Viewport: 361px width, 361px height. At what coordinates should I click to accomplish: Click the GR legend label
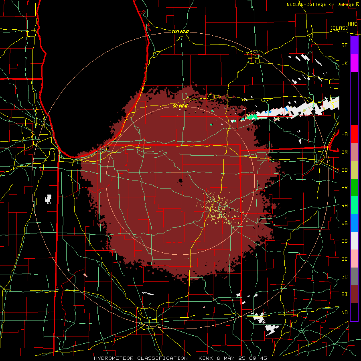(344, 152)
